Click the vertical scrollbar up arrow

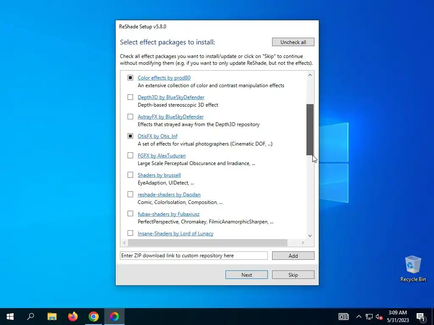coord(310,75)
